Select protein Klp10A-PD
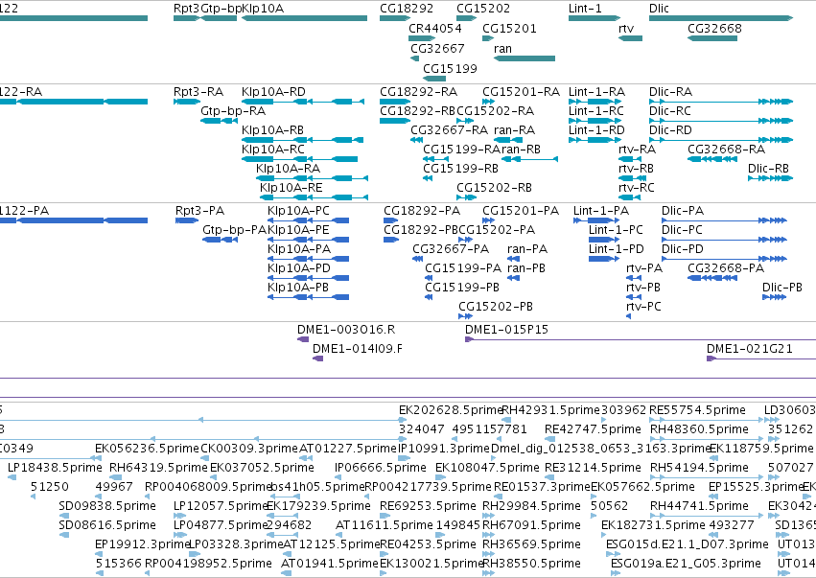Image resolution: width=816 pixels, height=578 pixels. [x=308, y=278]
